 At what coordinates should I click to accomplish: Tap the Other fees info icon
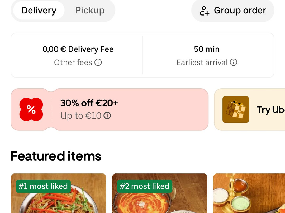(x=98, y=62)
